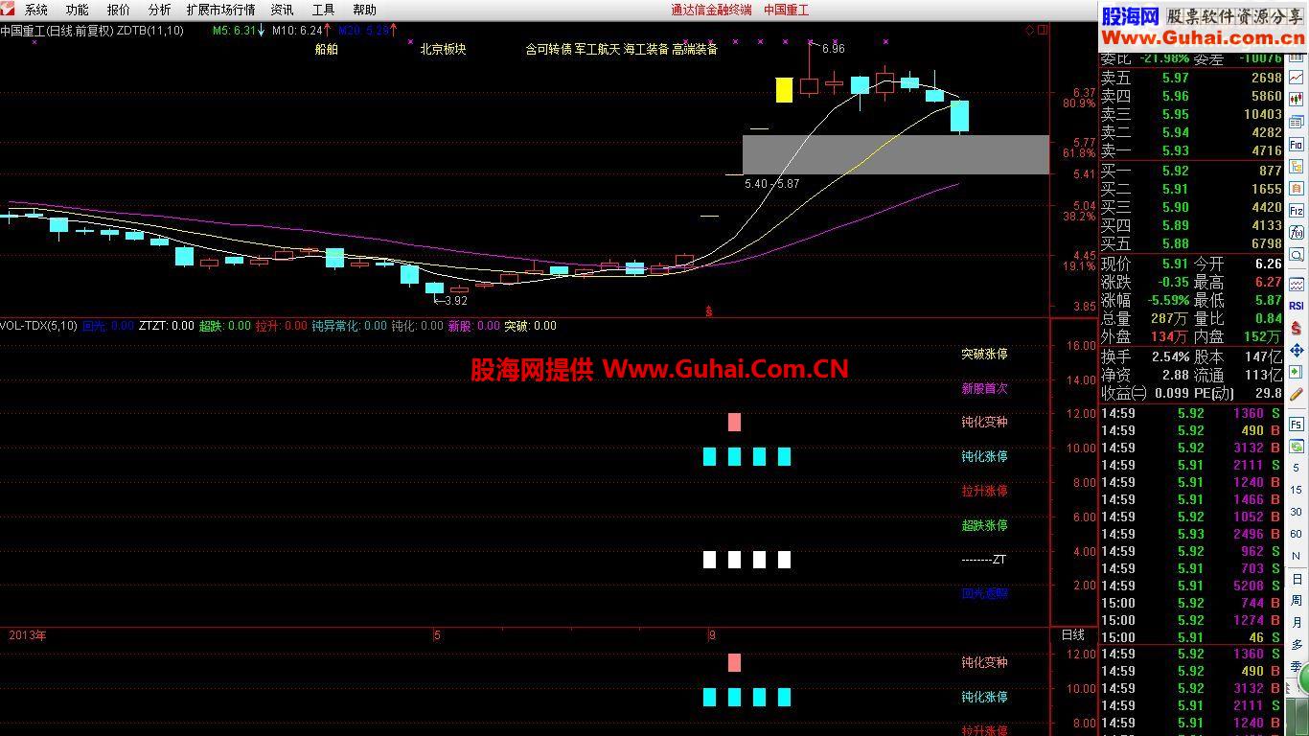Image resolution: width=1309 pixels, height=736 pixels.
Task: Click the F5 chart switch icon
Action: pos(1297,424)
